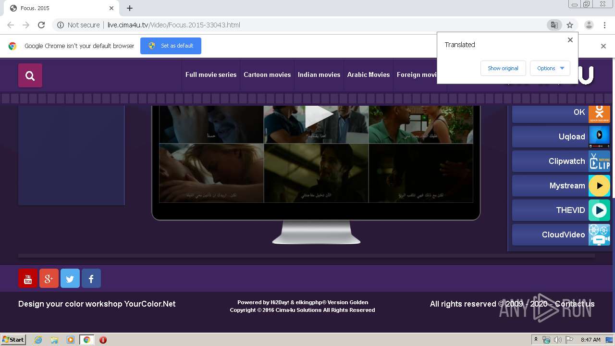Open the file explorer taskbar icon
This screenshot has width=615, height=346.
[54, 340]
